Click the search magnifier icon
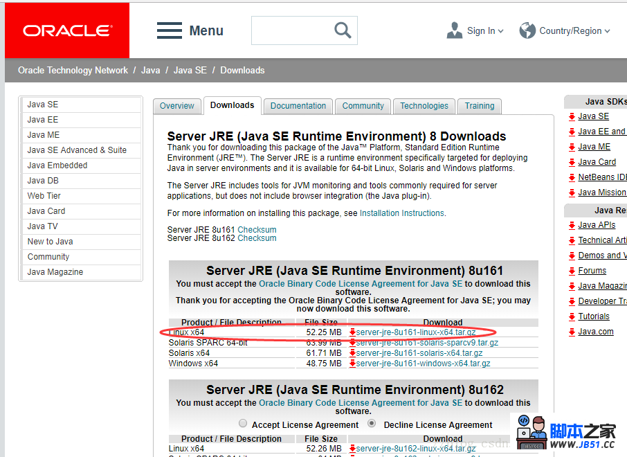The image size is (627, 457). point(343,30)
